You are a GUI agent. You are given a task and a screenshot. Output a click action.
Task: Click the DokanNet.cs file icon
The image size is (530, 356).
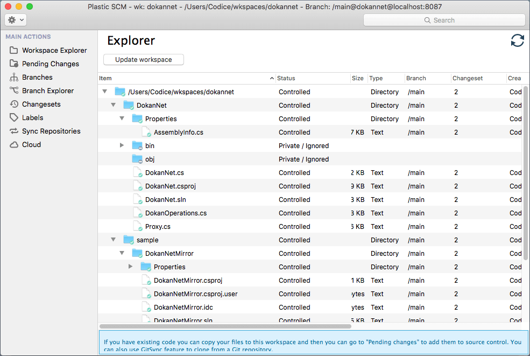pos(138,172)
